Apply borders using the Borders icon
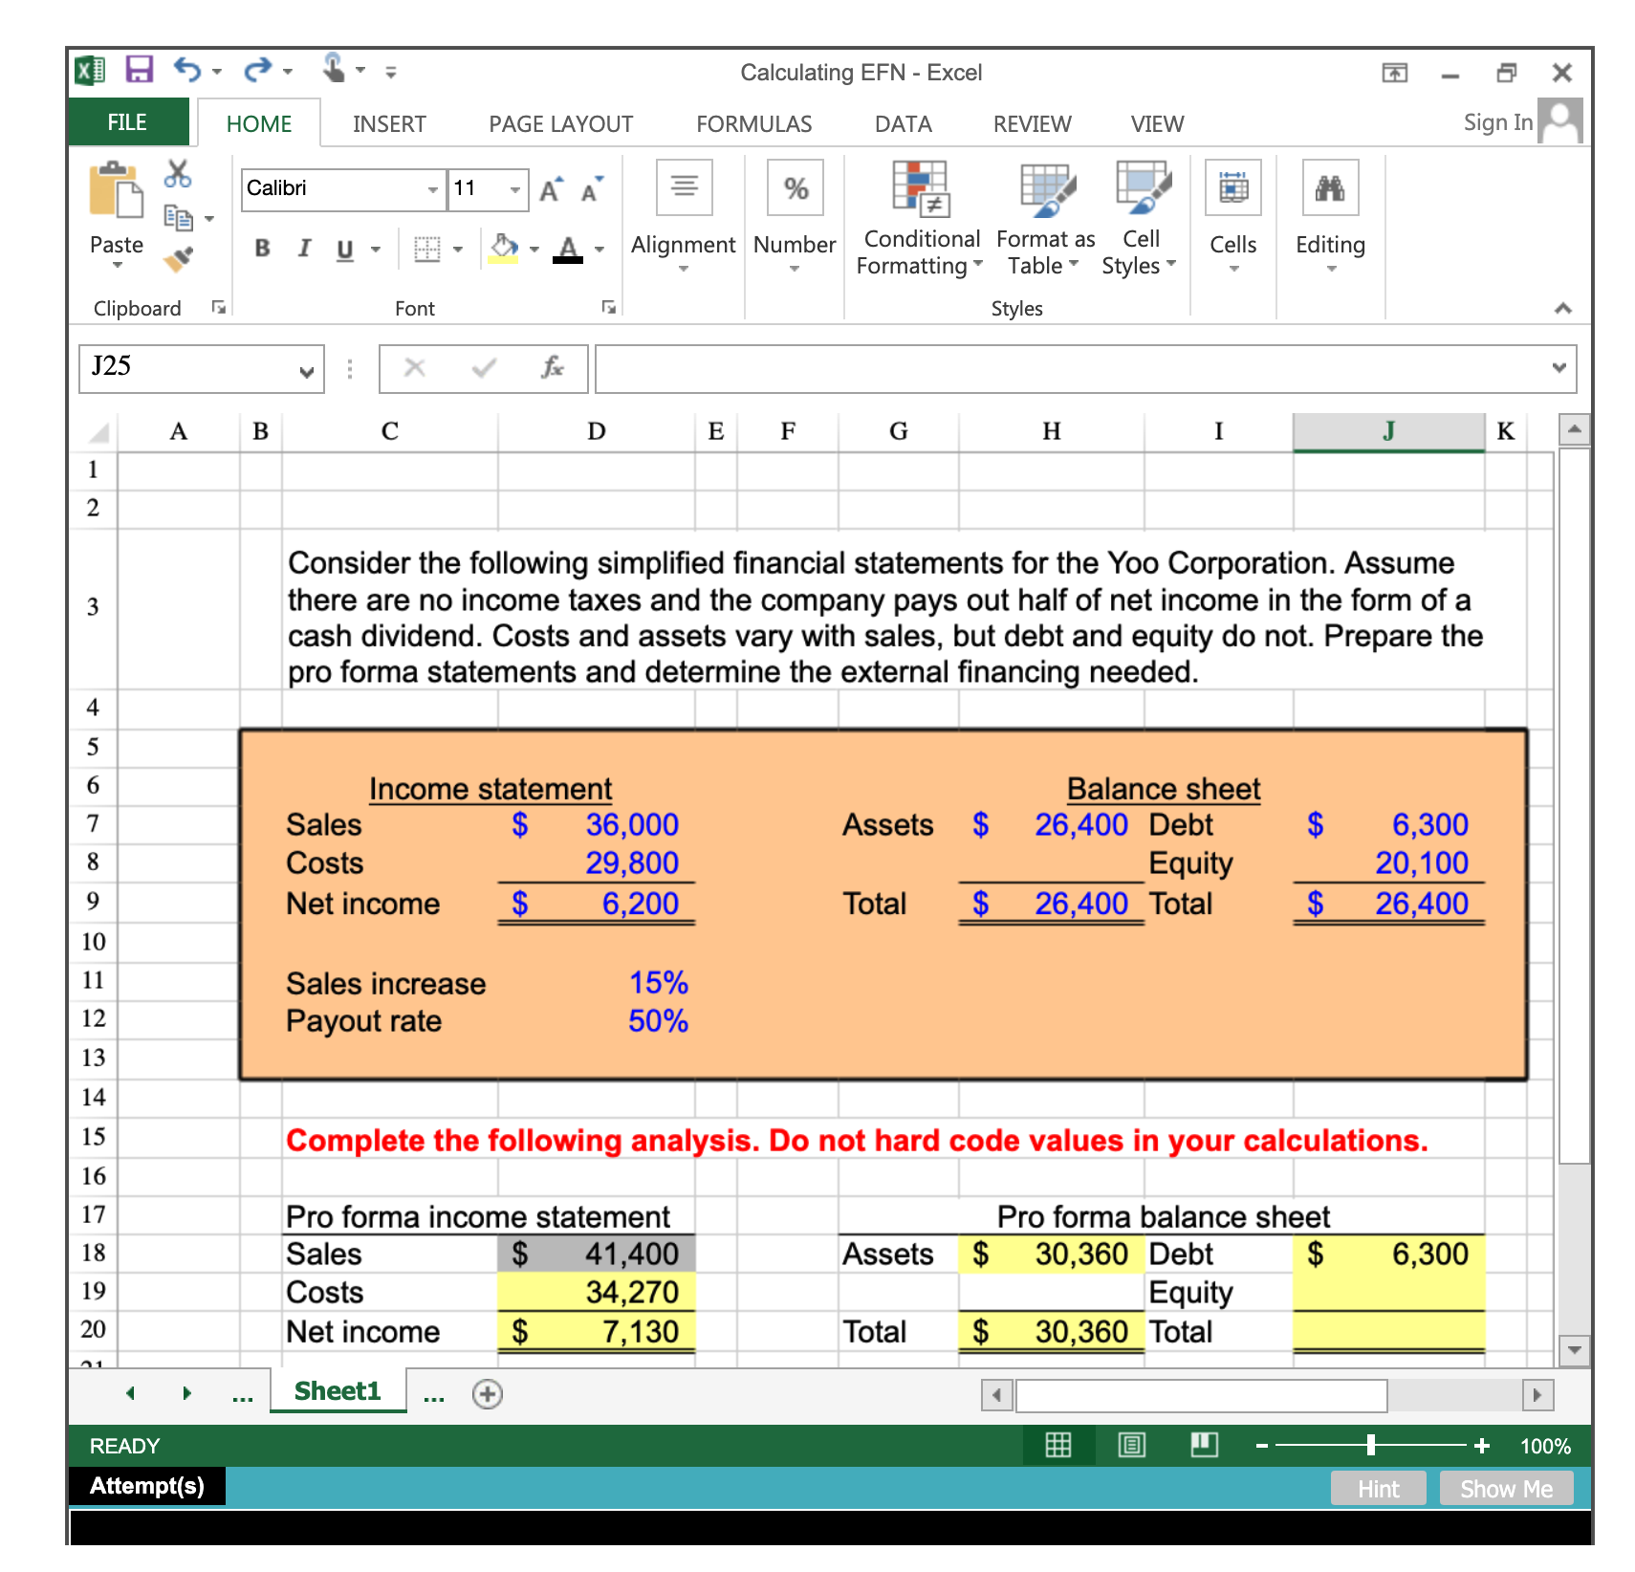1635x1572 pixels. pos(426,250)
